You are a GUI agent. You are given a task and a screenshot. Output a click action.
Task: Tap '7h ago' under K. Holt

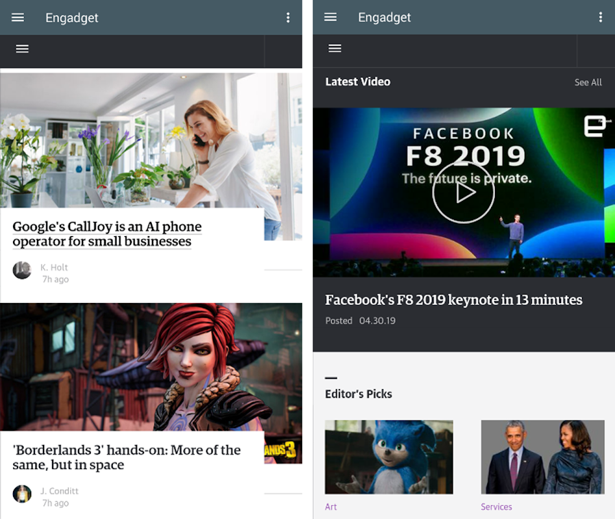pos(55,280)
